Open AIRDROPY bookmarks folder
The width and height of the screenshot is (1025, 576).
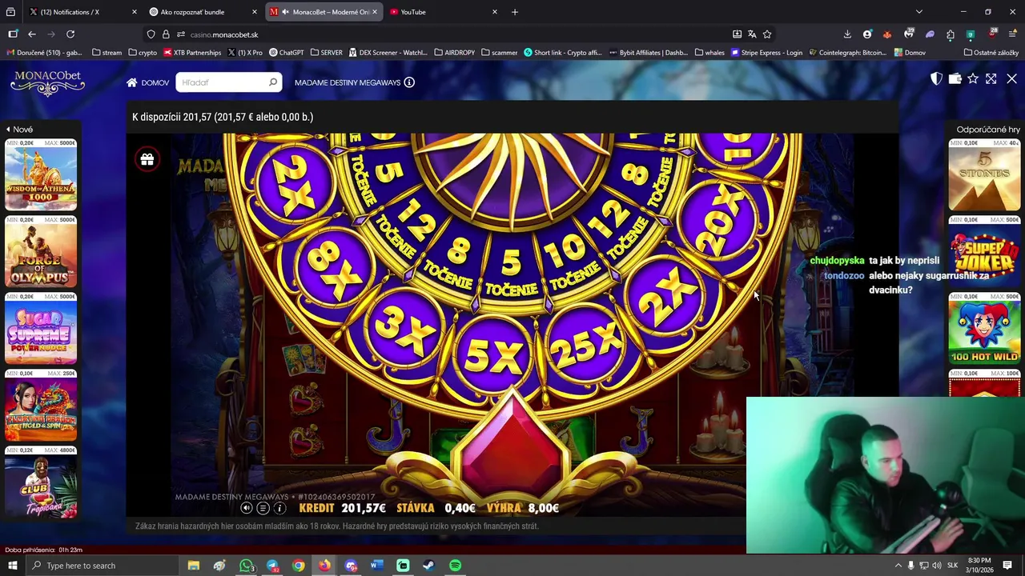click(454, 53)
